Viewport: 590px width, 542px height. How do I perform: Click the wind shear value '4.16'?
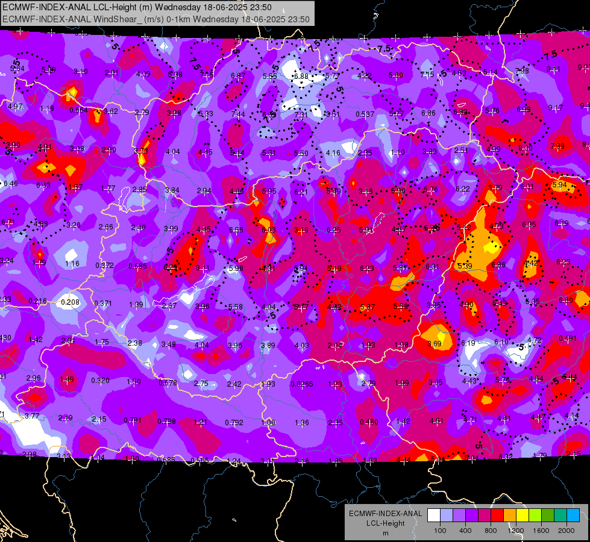(x=333, y=153)
